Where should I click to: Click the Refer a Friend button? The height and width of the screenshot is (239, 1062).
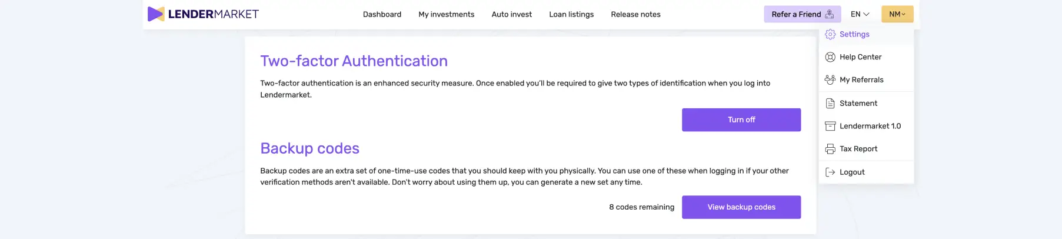point(796,14)
